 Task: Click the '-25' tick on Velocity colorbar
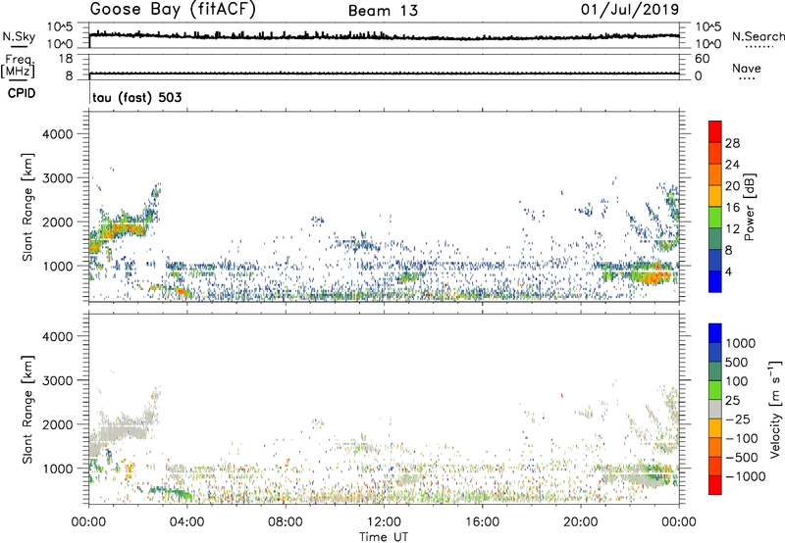(738, 419)
